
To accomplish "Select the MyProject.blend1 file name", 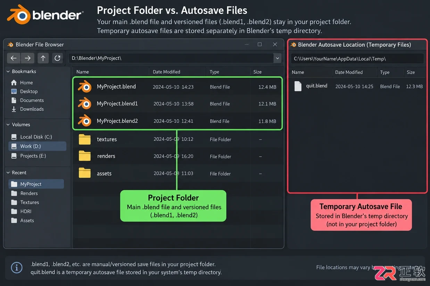I will [117, 103].
